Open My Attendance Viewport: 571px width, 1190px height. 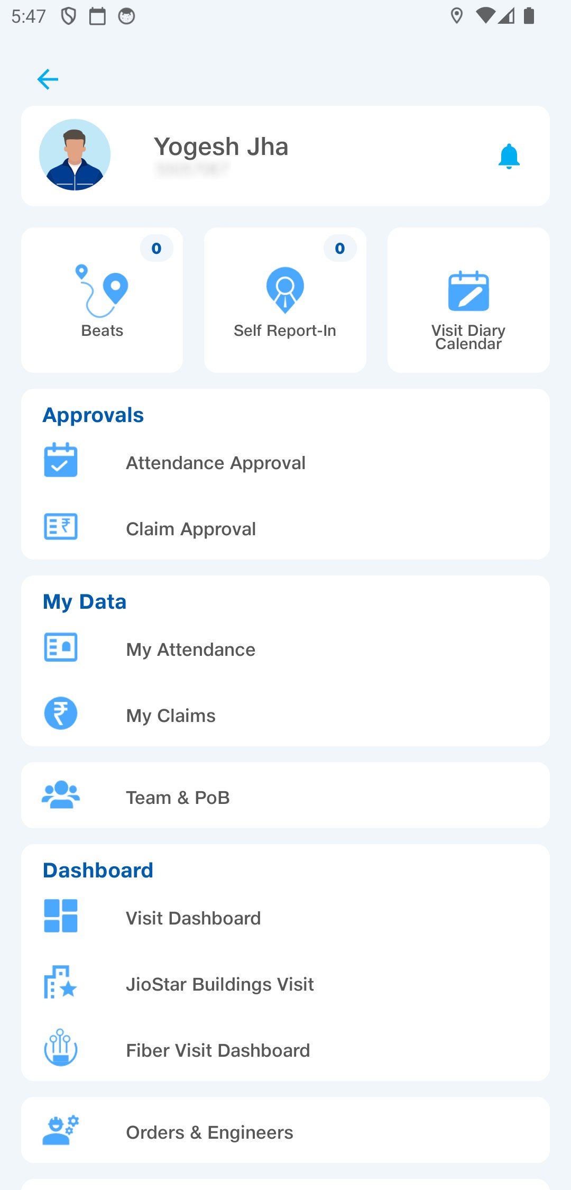tap(190, 649)
